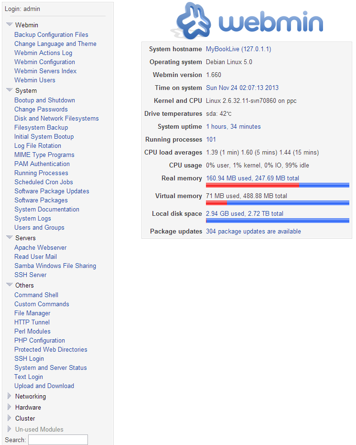356x445 pixels.
Task: Expand the Networking category
Action: [x=9, y=396]
